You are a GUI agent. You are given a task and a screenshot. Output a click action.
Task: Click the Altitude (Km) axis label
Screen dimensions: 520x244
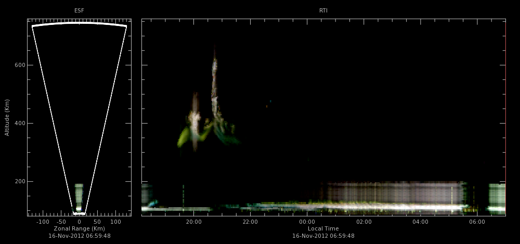pyautogui.click(x=7, y=117)
